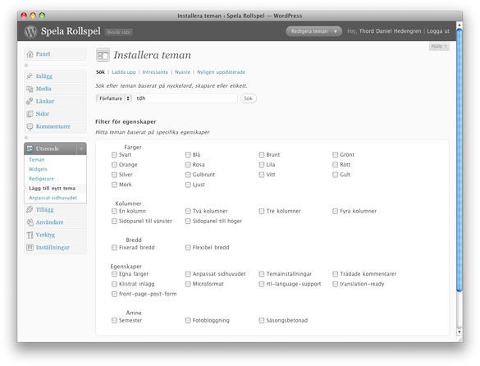Check the Säsongsbetonad checkbox

pos(262,320)
